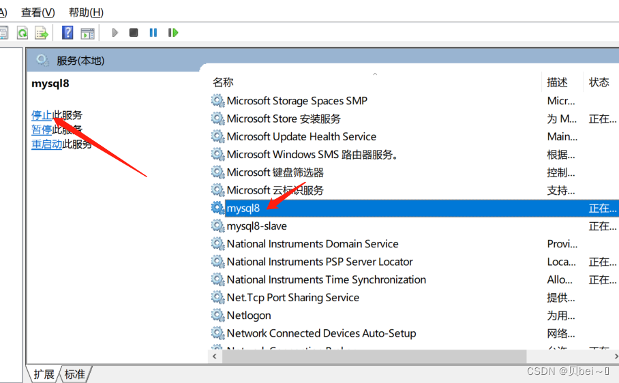This screenshot has width=619, height=383.
Task: Select Microsoft Windows SMS 路由器服务 row
Action: [312, 154]
